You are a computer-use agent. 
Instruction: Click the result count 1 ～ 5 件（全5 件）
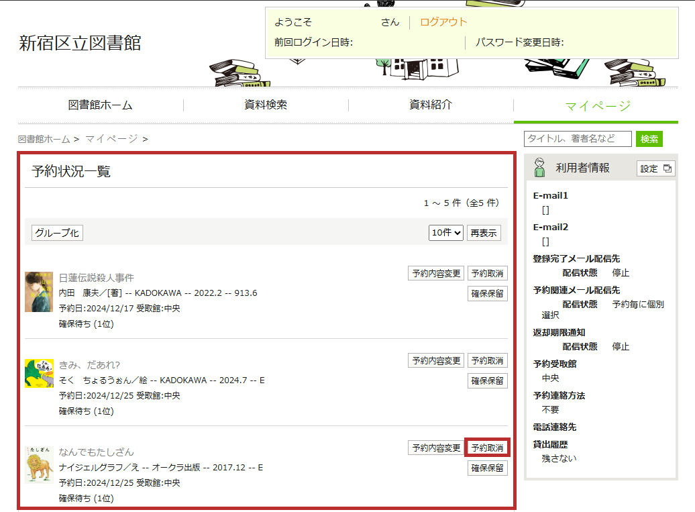(x=461, y=203)
